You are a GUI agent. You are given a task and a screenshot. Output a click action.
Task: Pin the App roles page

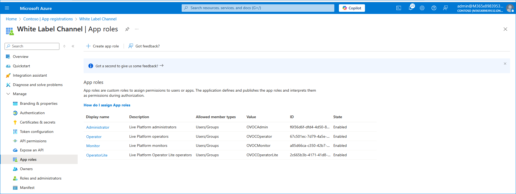(x=127, y=29)
